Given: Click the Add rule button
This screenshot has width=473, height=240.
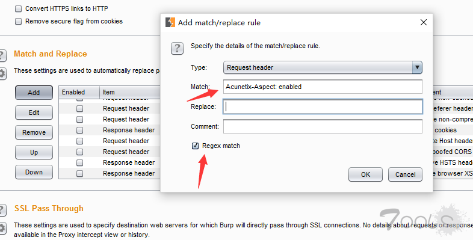Looking at the screenshot, I should pos(34,93).
